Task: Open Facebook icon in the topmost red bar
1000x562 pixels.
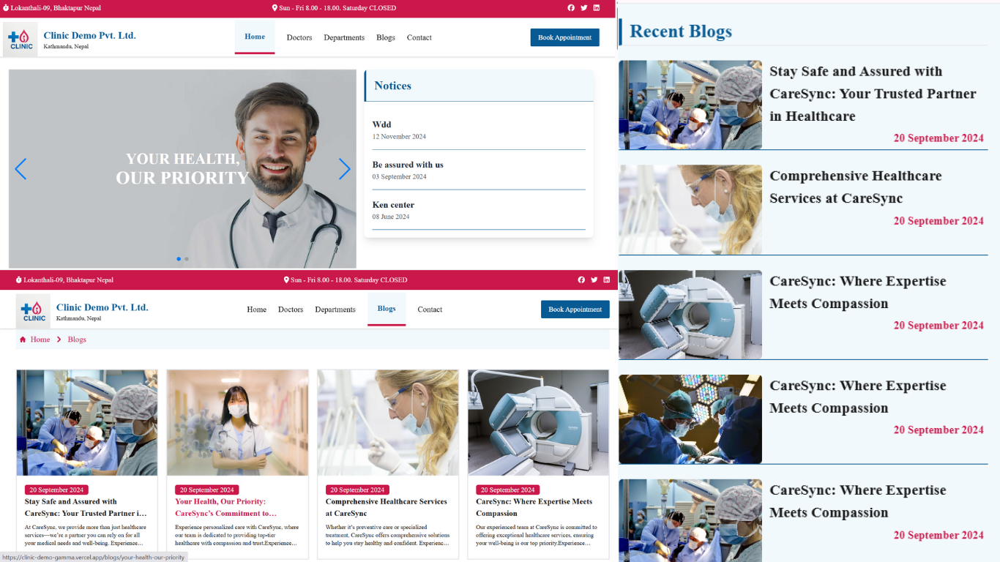Action: [571, 8]
